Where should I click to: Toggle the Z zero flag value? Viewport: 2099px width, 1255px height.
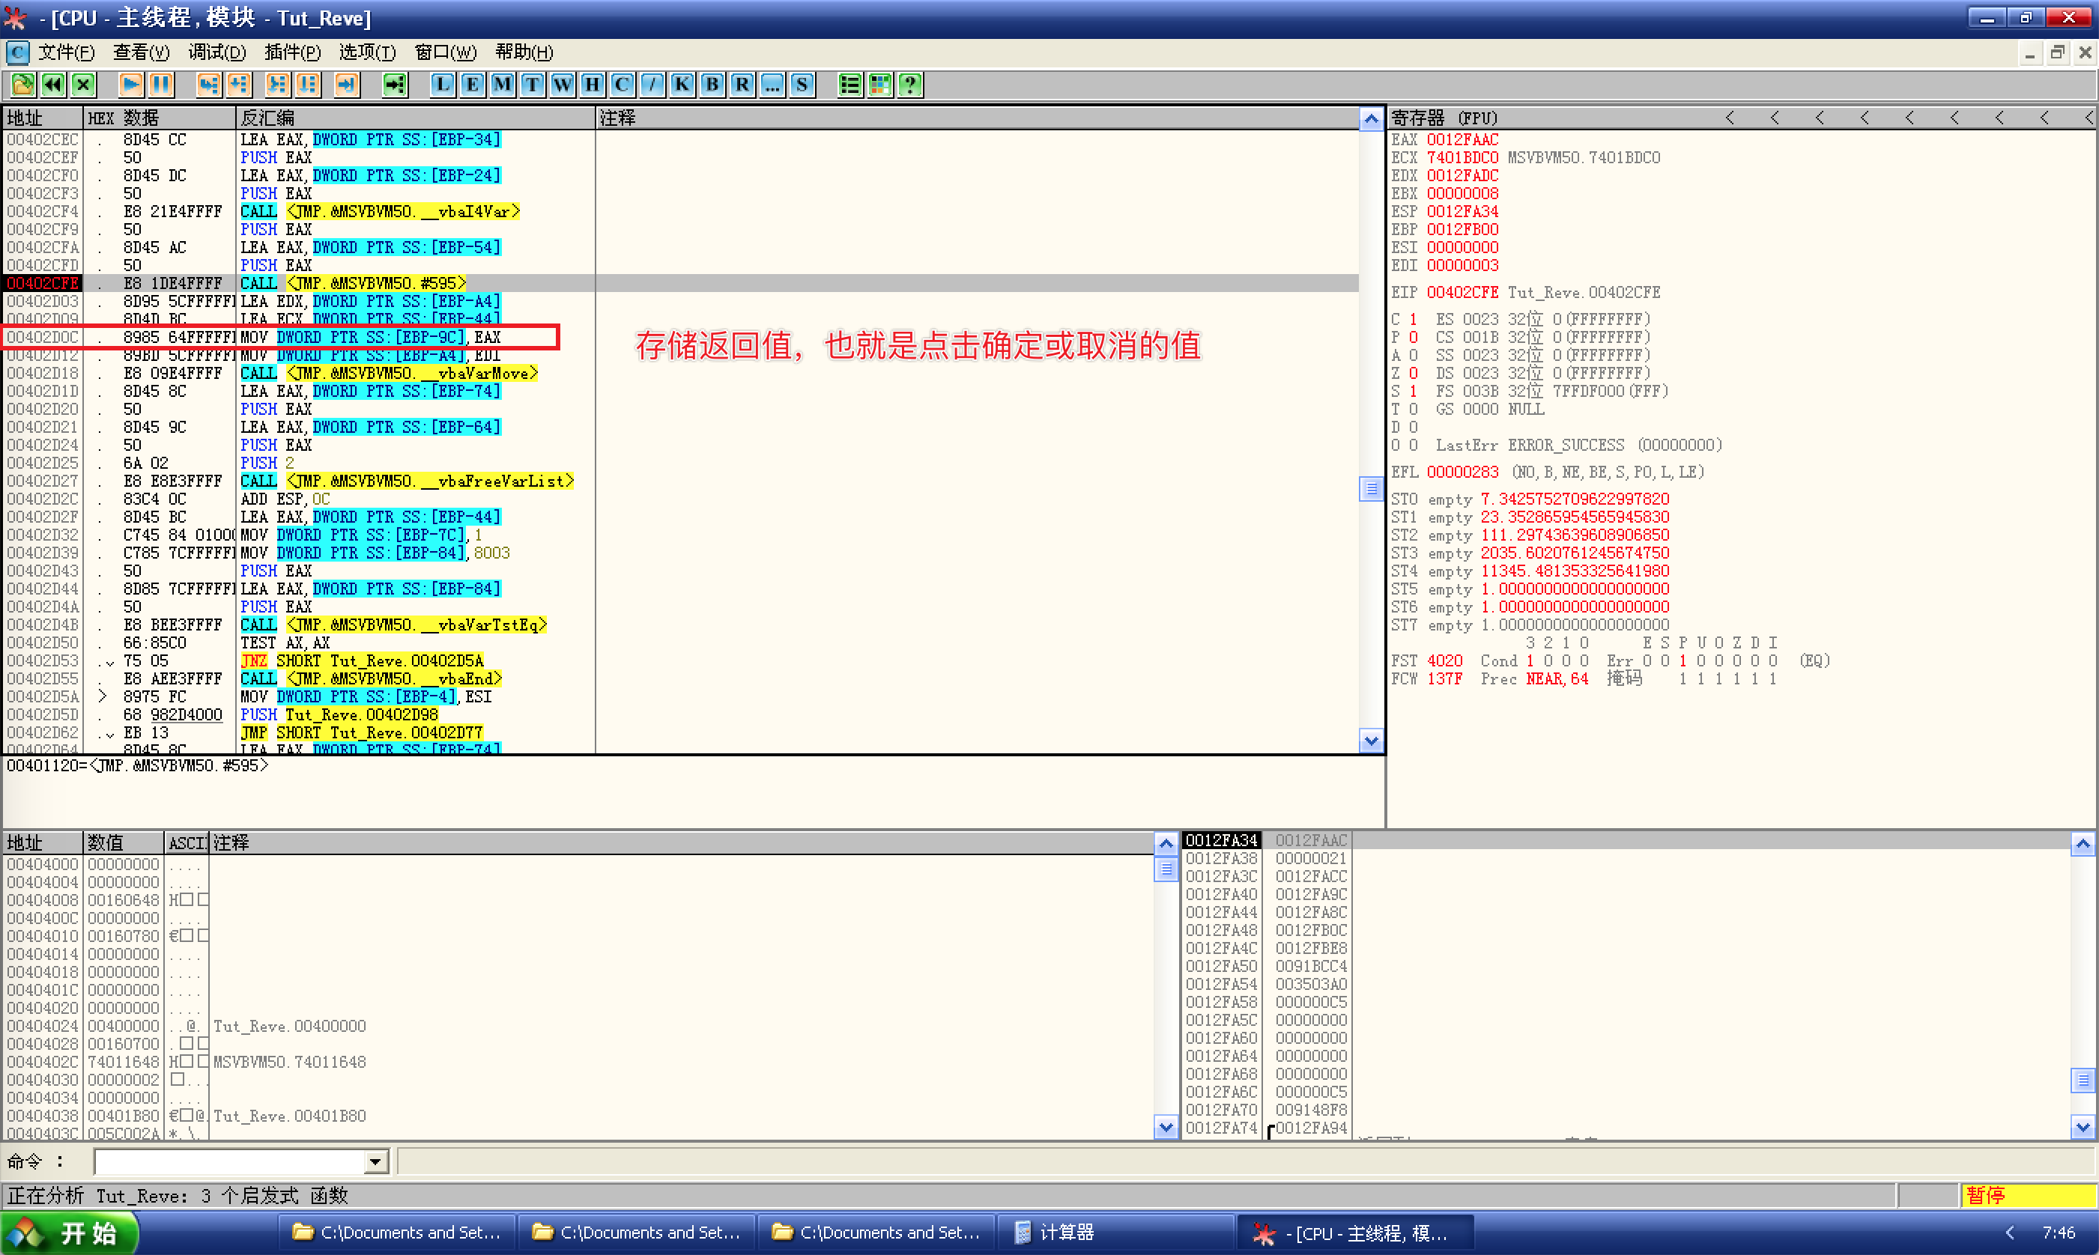pyautogui.click(x=1413, y=373)
